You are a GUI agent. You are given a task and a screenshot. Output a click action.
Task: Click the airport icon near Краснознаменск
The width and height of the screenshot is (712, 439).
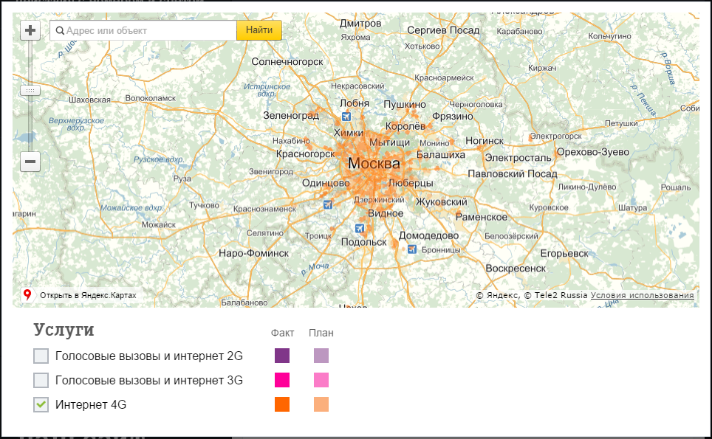click(327, 204)
